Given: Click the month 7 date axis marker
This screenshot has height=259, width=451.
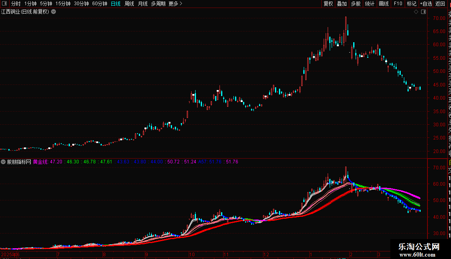Looking at the screenshot, I should click(x=58, y=254).
